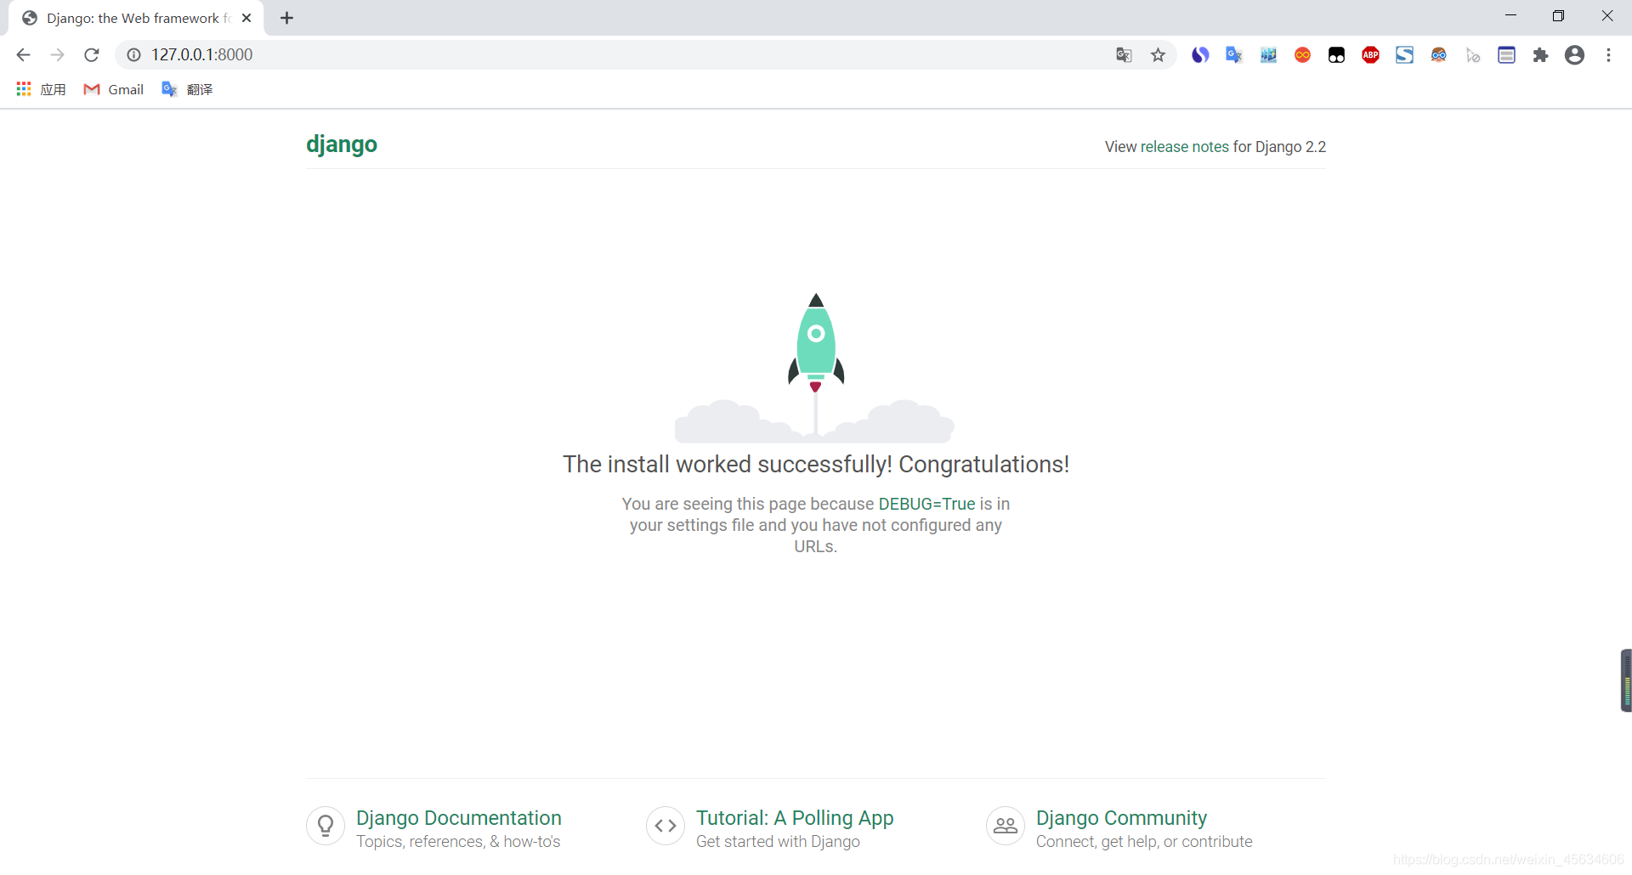This screenshot has width=1632, height=875.
Task: Open the red ABP Adblock Plus extension
Action: (x=1370, y=55)
